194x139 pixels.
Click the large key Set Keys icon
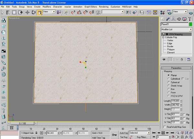coord(114,135)
